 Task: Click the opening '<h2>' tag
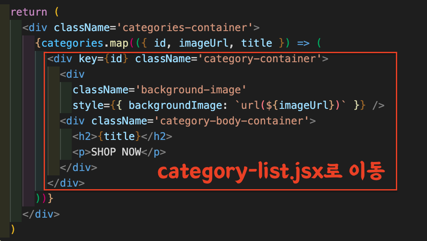85,136
